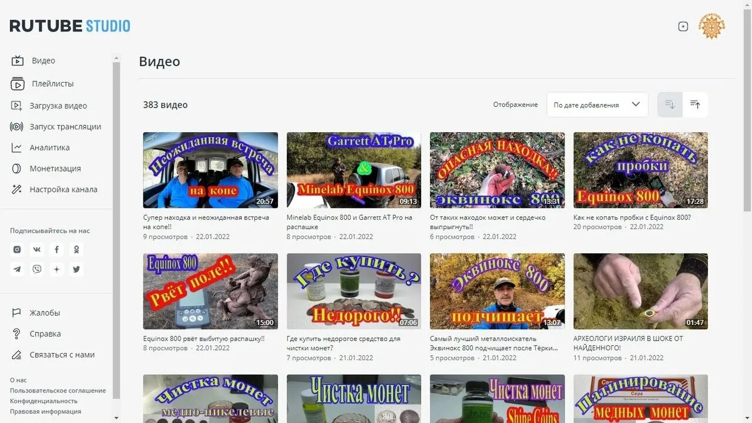Click the Отображение label
Image resolution: width=752 pixels, height=423 pixels.
[x=515, y=105]
